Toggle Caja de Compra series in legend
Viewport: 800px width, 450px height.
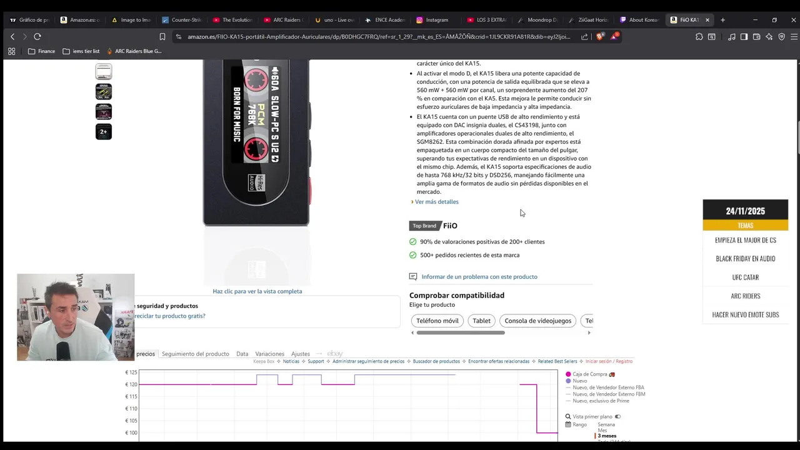590,374
